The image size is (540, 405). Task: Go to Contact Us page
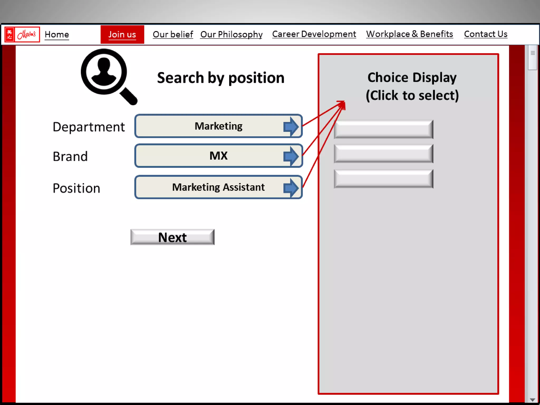pyautogui.click(x=485, y=34)
